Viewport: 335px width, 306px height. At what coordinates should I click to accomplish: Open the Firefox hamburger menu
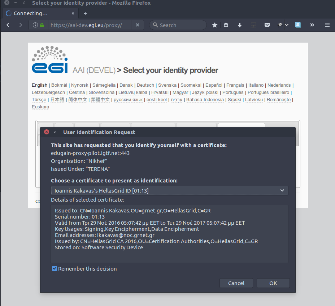point(327,25)
